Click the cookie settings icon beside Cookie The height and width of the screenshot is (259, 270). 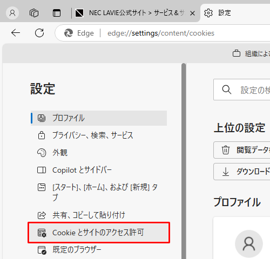click(42, 233)
